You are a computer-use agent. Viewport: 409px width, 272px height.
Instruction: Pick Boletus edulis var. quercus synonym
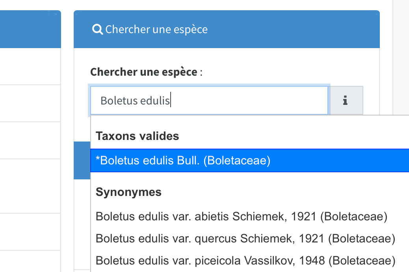(x=245, y=238)
